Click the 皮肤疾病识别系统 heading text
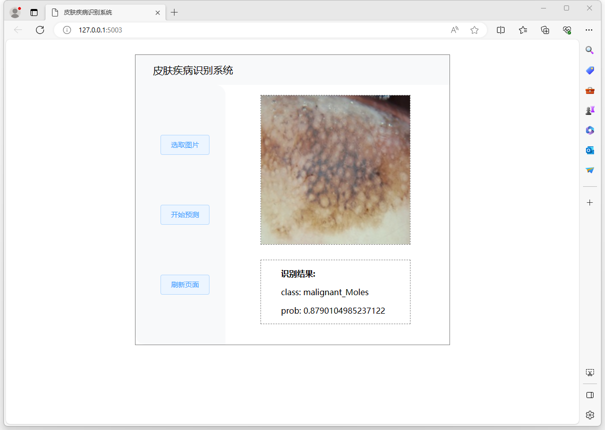This screenshot has width=605, height=430. (x=193, y=70)
